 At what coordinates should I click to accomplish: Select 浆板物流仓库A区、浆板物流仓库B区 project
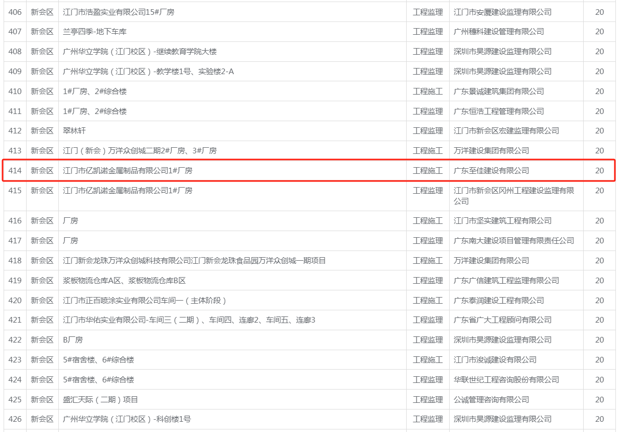click(x=124, y=281)
